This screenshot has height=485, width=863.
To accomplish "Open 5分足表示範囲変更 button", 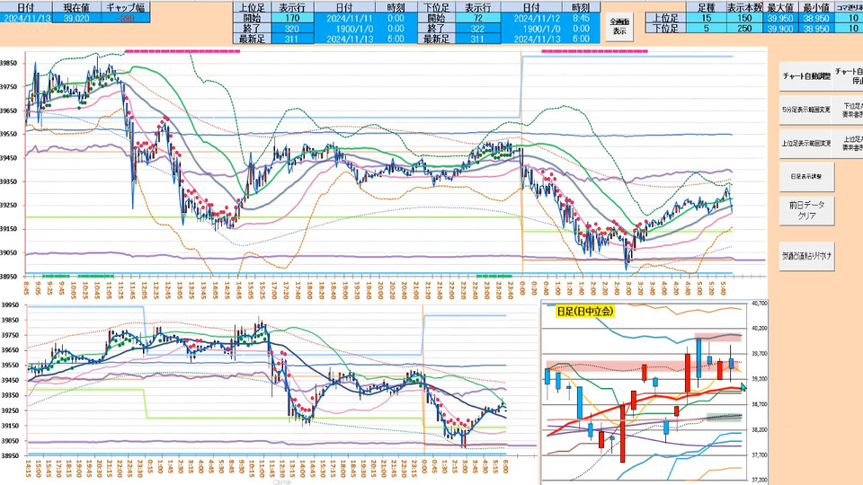I will click(x=805, y=110).
